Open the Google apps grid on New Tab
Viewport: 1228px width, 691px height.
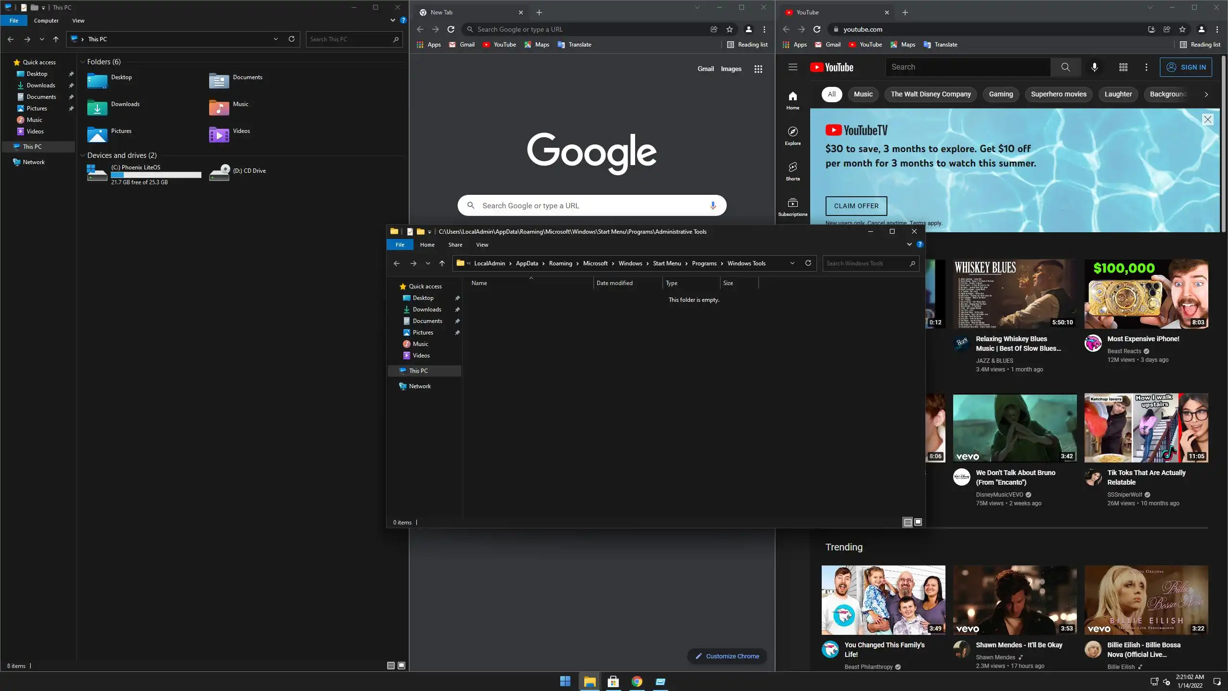pyautogui.click(x=758, y=69)
